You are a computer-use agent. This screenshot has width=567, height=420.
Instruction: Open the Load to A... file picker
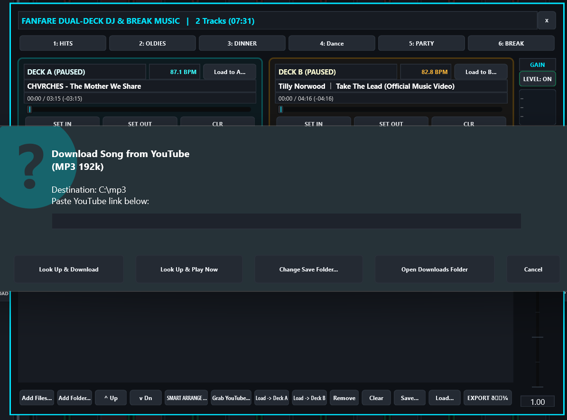click(230, 72)
